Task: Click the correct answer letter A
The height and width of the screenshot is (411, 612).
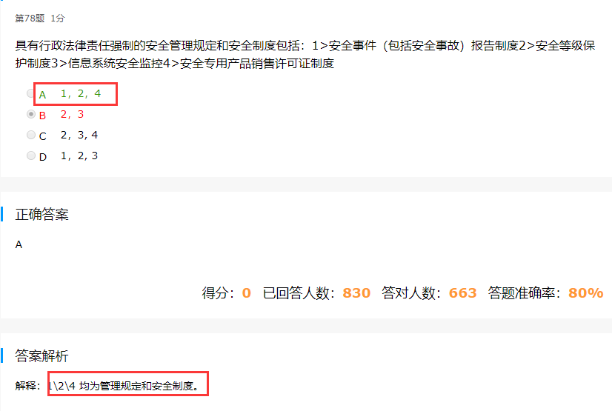Action: coord(19,244)
